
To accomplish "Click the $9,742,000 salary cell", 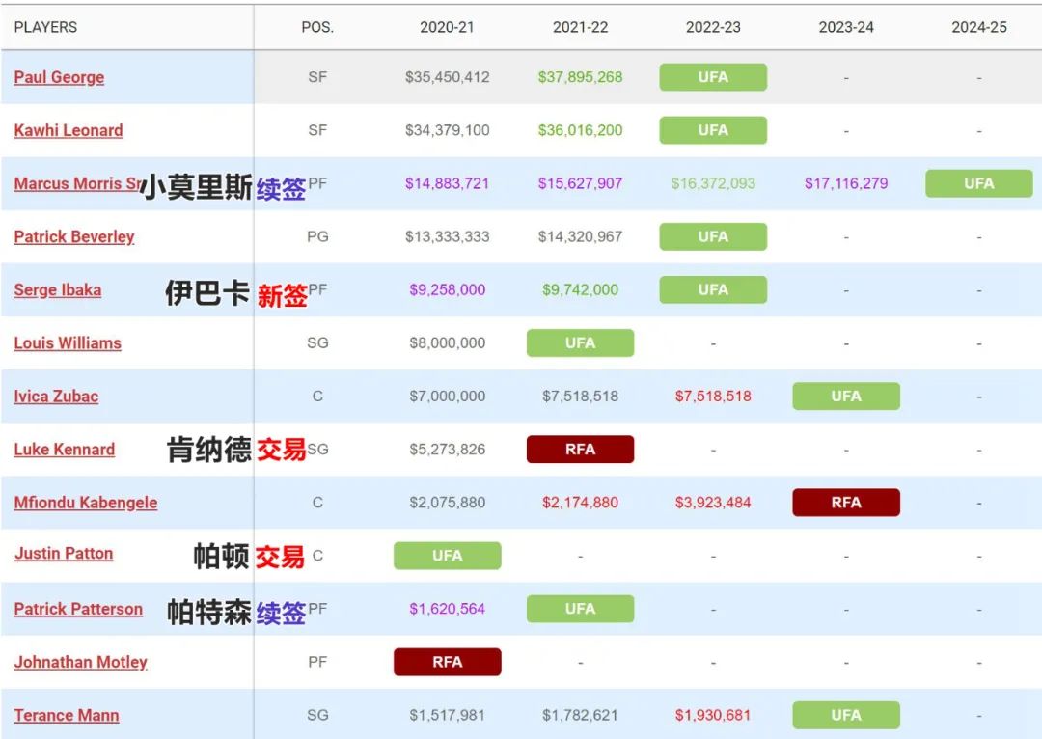I will [580, 289].
